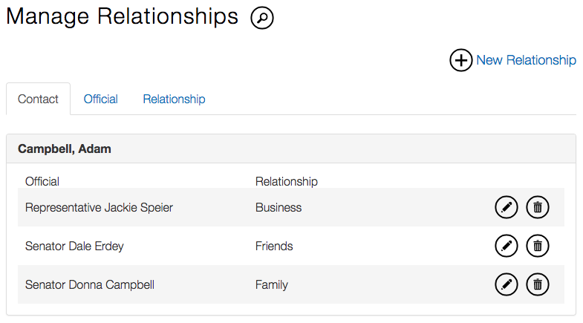Open the Official tab

pos(100,99)
